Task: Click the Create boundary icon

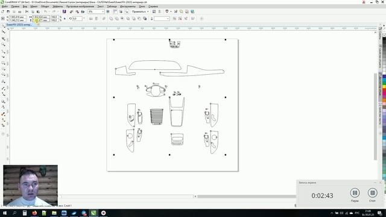Action: [145, 19]
